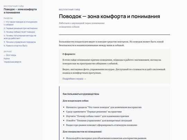Follow the 'Подробнее о курсе →' link

point(74,79)
